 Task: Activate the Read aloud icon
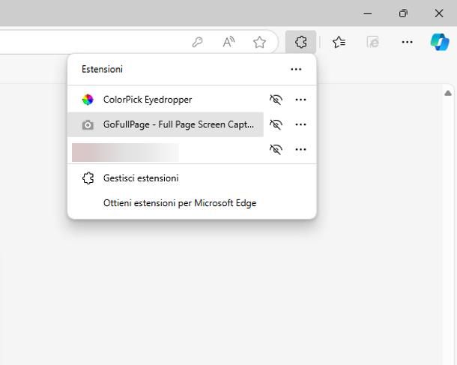tap(228, 42)
